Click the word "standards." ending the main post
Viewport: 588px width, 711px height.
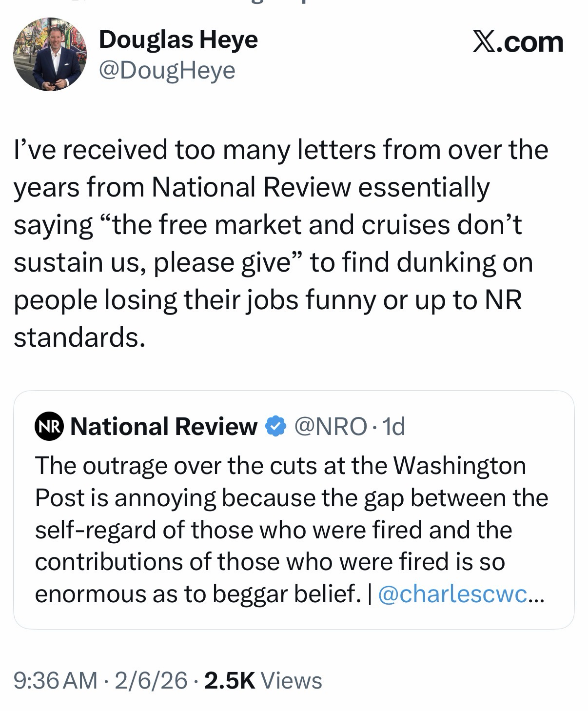[x=79, y=337]
